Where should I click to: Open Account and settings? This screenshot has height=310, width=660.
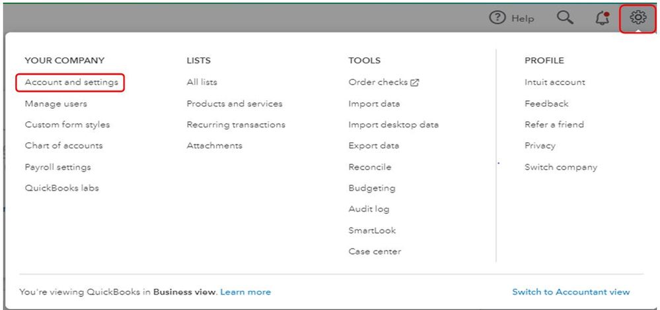click(x=71, y=82)
